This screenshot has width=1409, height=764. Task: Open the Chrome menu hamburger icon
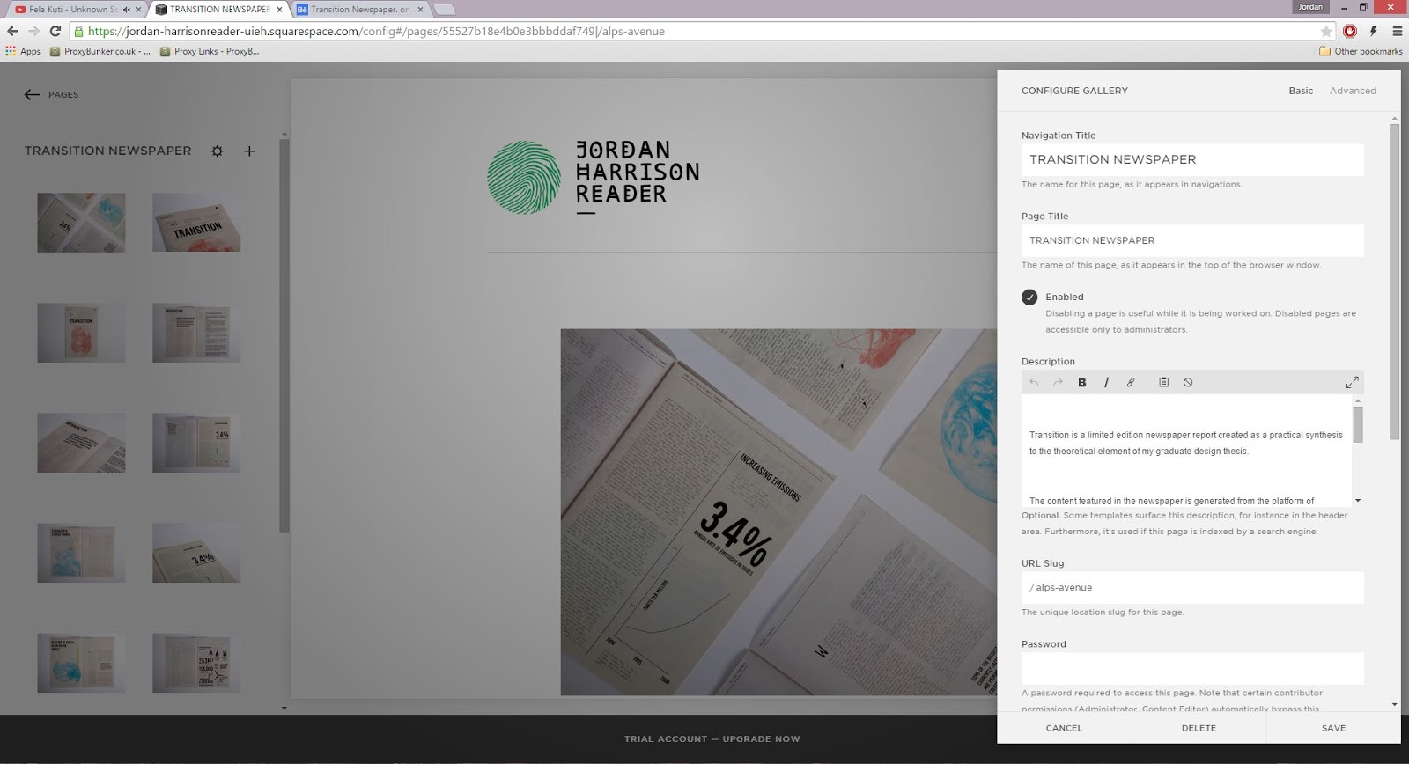[x=1397, y=31]
